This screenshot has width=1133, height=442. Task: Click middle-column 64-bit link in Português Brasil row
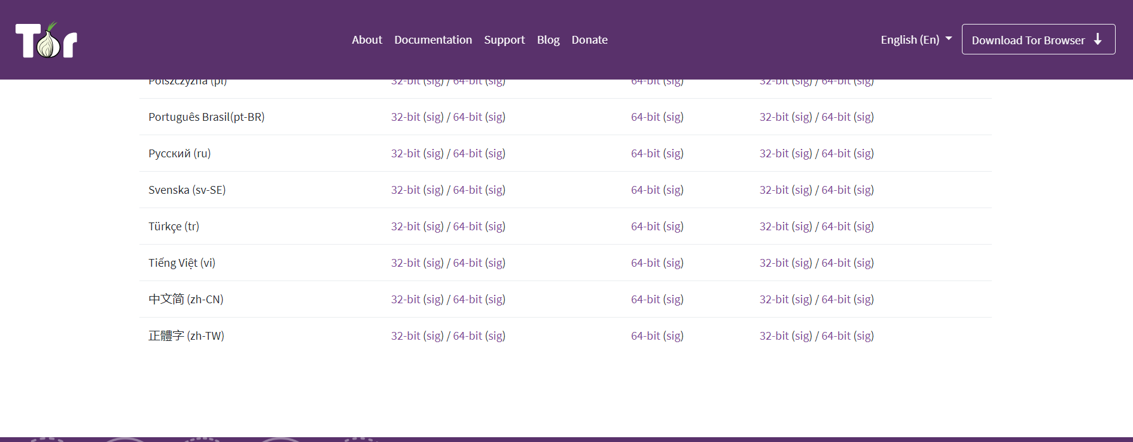(x=645, y=117)
